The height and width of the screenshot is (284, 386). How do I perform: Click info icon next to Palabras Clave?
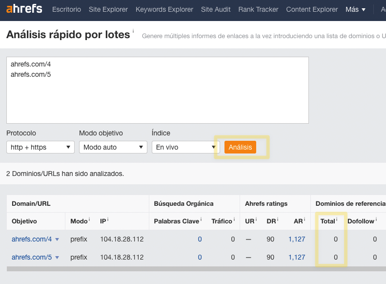(x=201, y=219)
